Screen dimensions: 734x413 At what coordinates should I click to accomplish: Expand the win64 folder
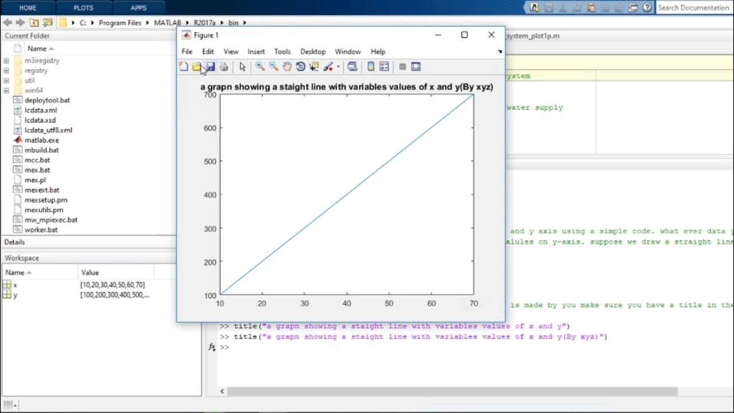click(x=6, y=91)
